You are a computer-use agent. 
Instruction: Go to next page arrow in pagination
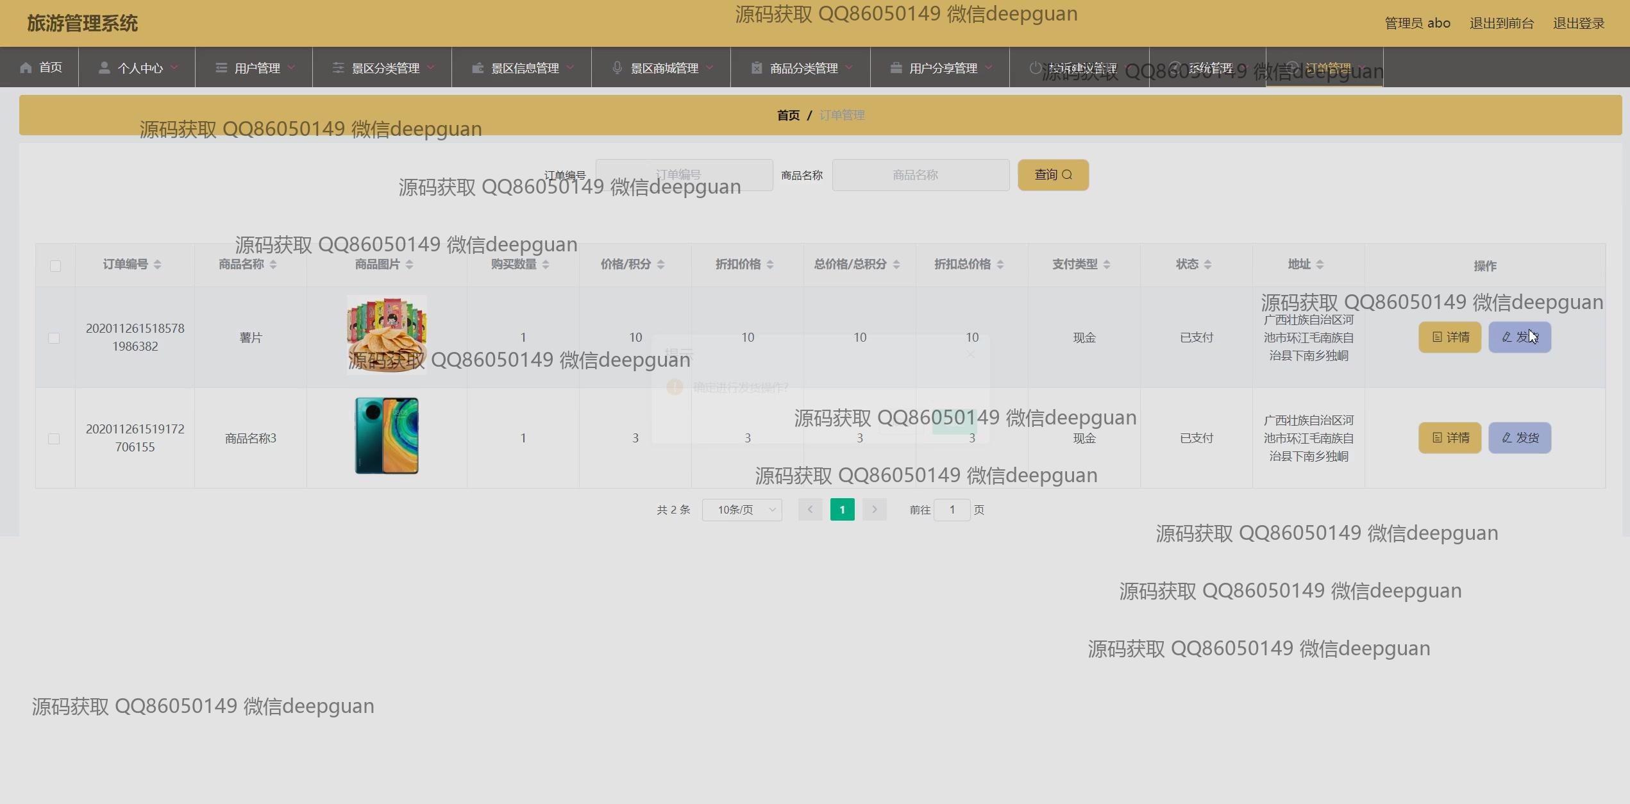pyautogui.click(x=874, y=510)
